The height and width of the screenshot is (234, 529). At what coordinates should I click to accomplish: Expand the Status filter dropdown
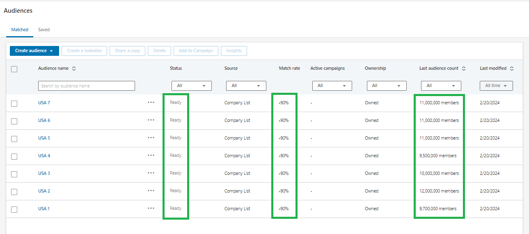coord(191,86)
